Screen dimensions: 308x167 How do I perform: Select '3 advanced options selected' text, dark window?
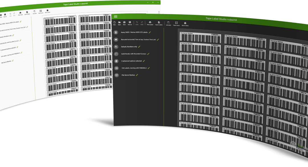[131, 61]
